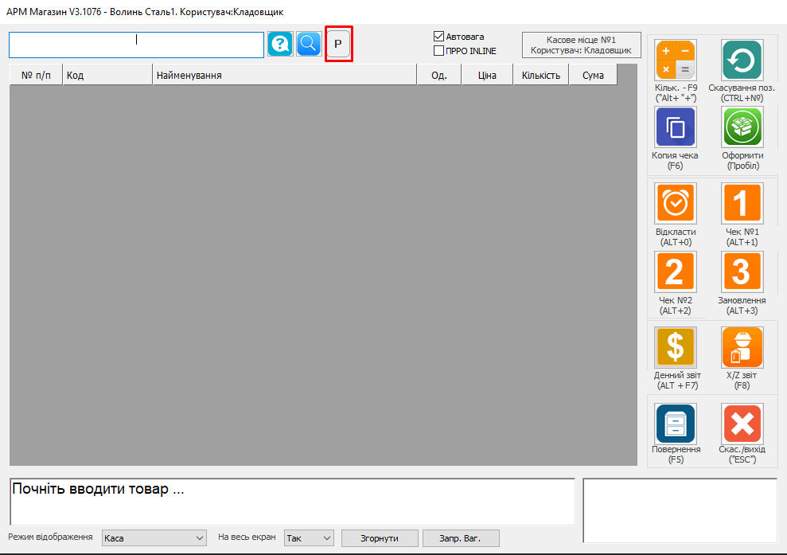This screenshot has width=787, height=555.
Task: Click the red Скас./вихід exit icon
Action: click(742, 424)
